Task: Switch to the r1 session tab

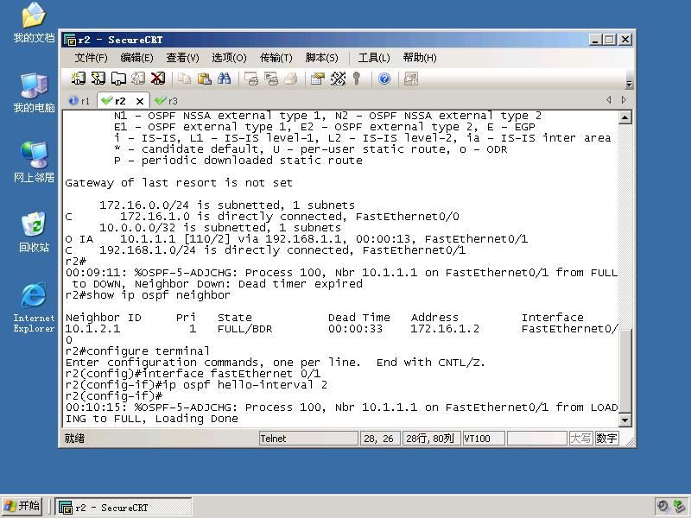Action: (79, 101)
